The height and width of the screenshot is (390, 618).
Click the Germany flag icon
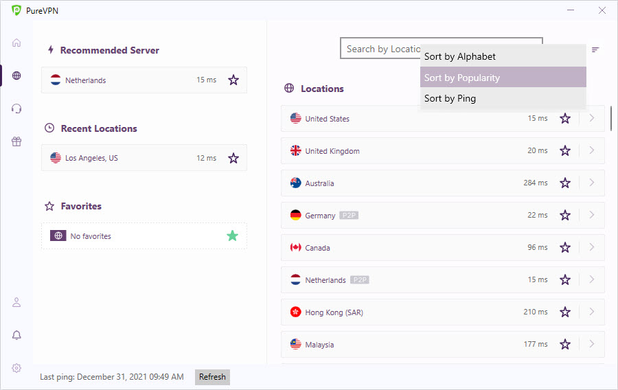coord(295,215)
